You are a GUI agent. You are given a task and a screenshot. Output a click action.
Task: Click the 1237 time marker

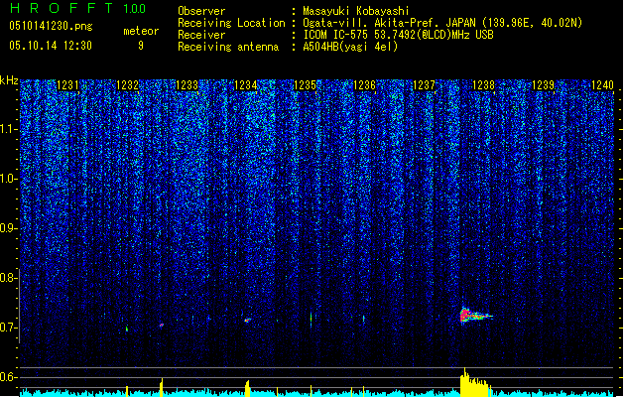[425, 85]
